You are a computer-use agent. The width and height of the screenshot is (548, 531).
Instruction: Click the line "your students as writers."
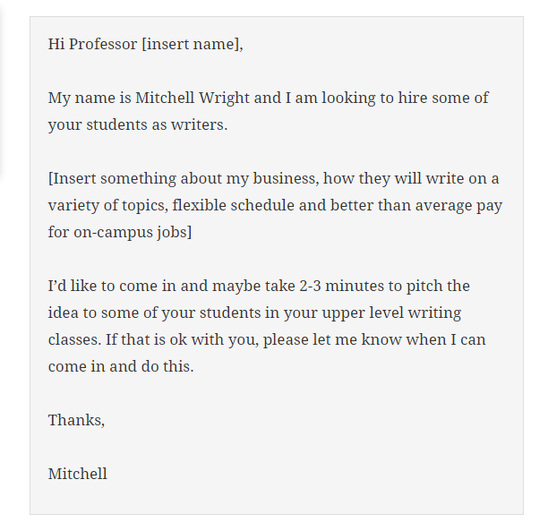point(138,124)
